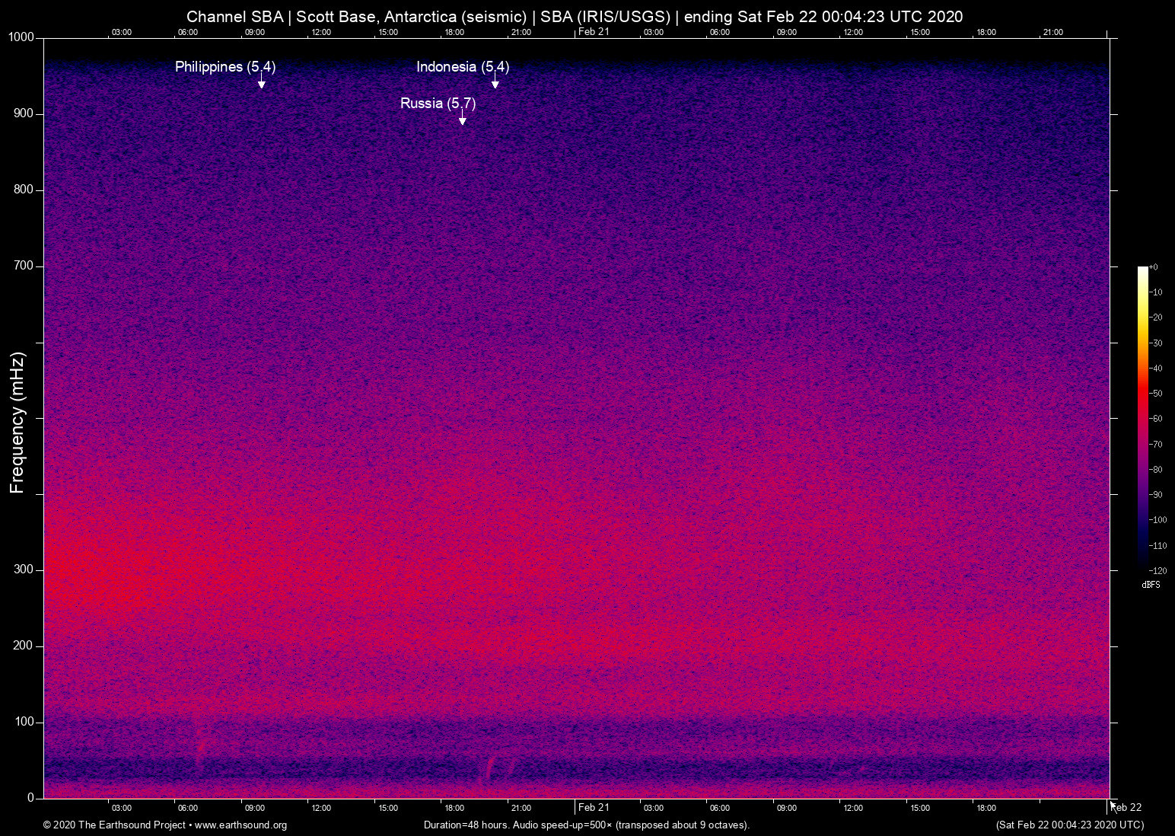Image resolution: width=1175 pixels, height=836 pixels.
Task: Click the Feb 21 label on the bottom time axis
Action: 594,807
